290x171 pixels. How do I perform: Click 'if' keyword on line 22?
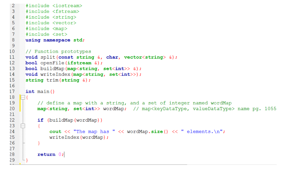[x=40, y=120]
